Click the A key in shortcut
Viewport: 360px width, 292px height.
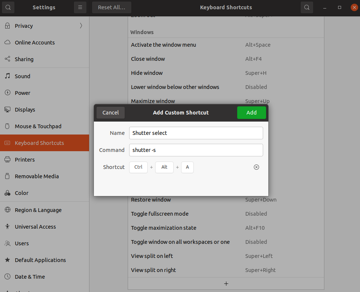pos(187,167)
